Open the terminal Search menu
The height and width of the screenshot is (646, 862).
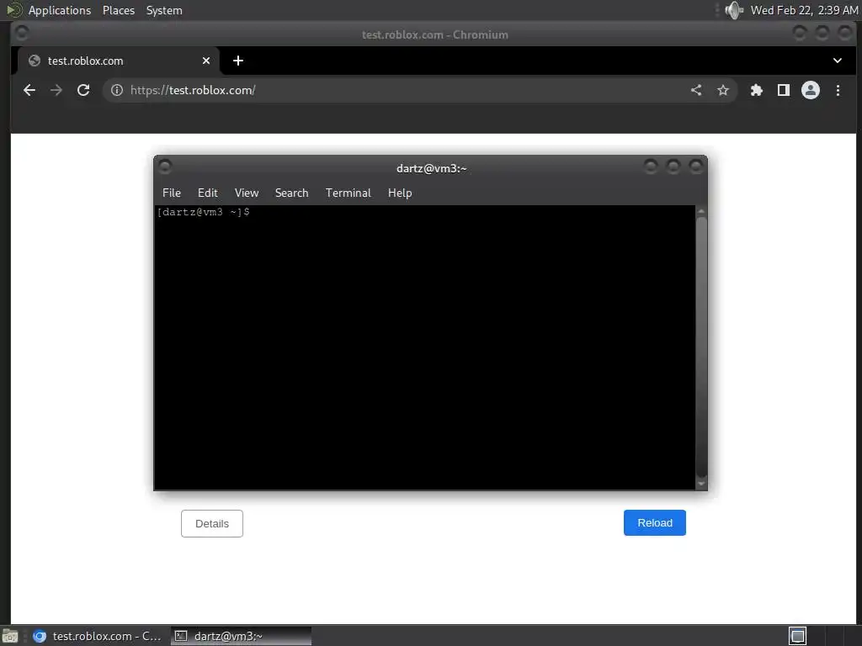tap(291, 193)
